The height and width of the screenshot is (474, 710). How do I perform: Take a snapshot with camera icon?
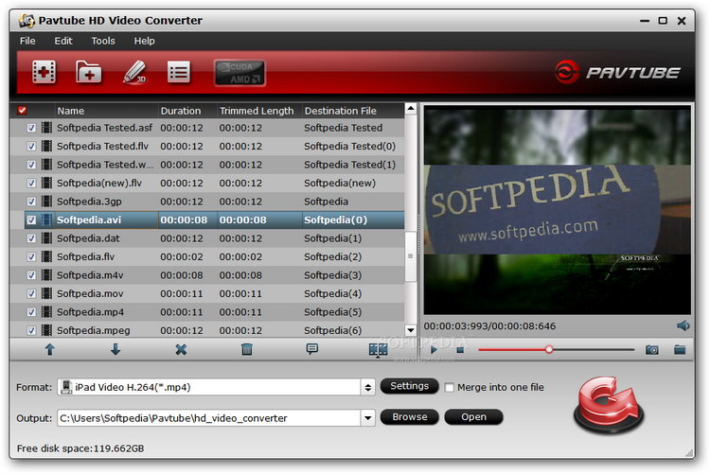652,349
